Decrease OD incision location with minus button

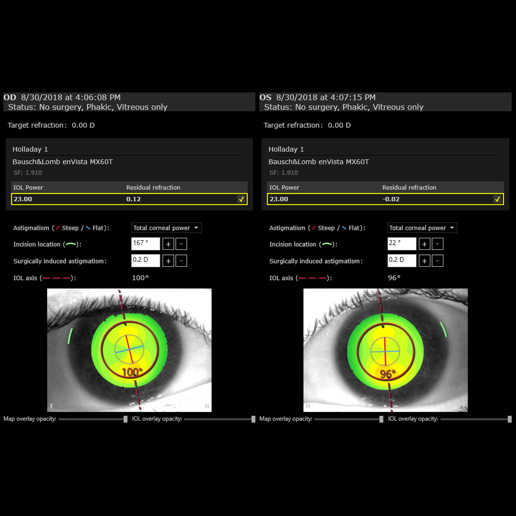tap(181, 244)
